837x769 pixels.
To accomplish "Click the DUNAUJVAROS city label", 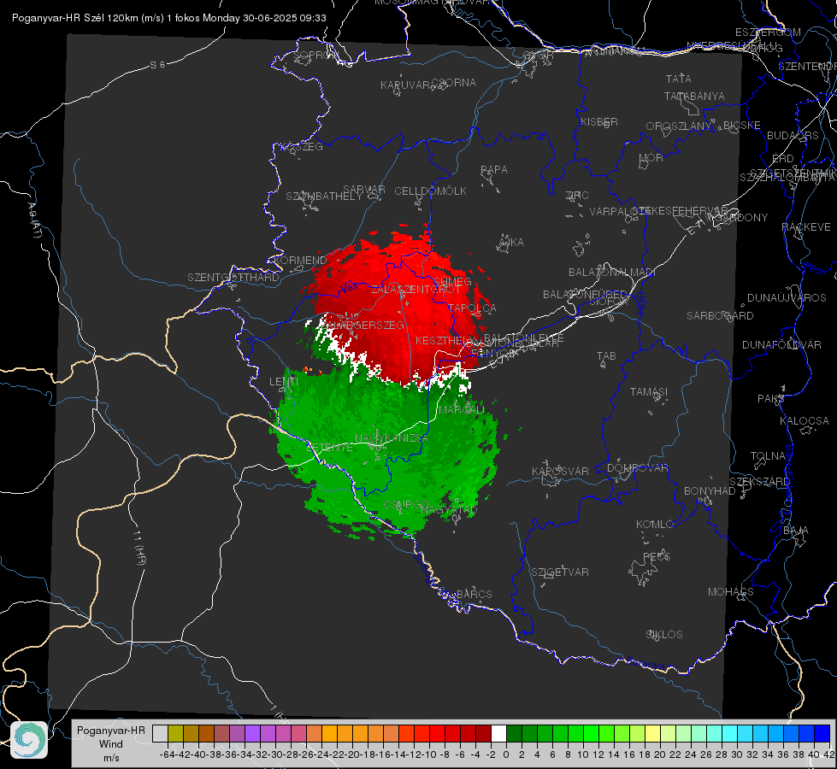I will click(787, 298).
